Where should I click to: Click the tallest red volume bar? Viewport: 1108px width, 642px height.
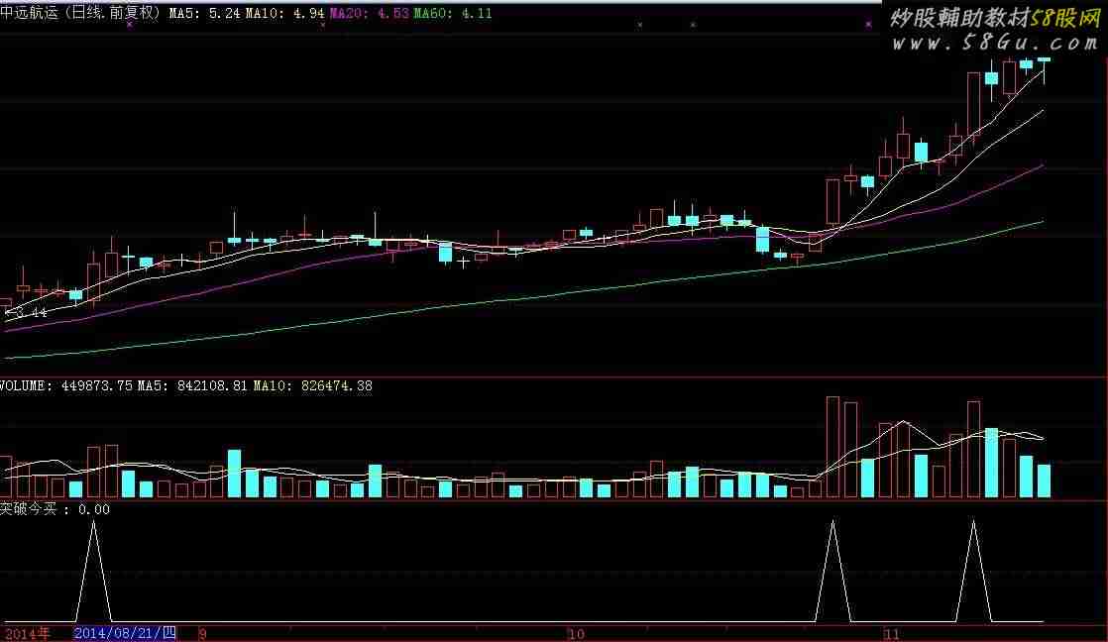(833, 447)
